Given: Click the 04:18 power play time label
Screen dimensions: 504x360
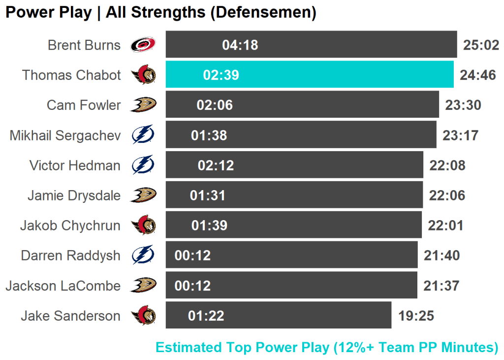Looking at the screenshot, I should (x=240, y=45).
